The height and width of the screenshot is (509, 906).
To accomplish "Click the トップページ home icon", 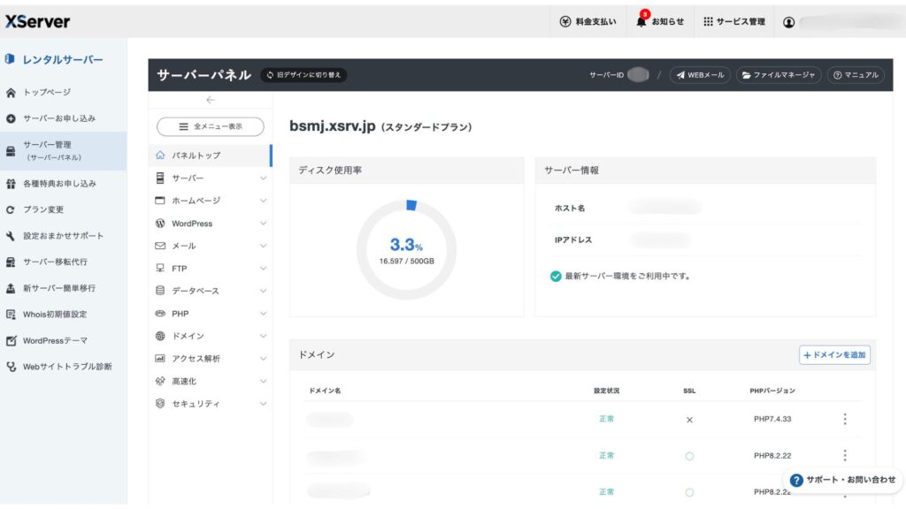I will tap(11, 92).
